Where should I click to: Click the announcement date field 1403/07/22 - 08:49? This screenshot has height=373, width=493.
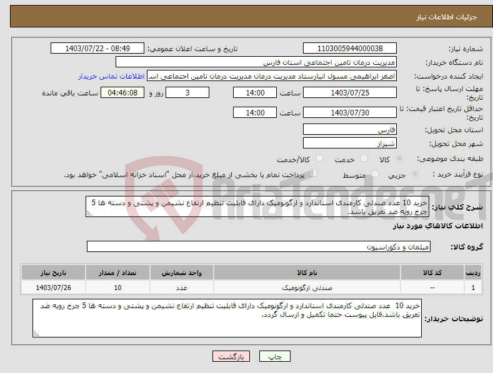pyautogui.click(x=97, y=49)
